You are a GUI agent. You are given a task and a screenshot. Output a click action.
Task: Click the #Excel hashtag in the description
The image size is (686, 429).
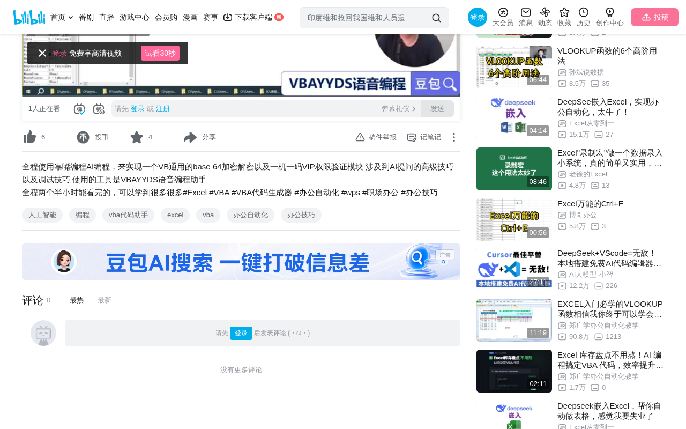[x=195, y=193]
